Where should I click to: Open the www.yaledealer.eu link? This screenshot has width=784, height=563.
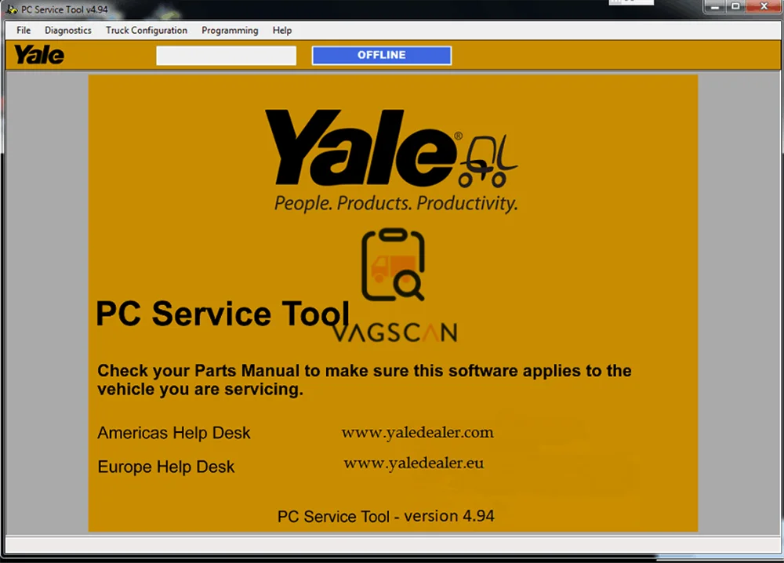tap(413, 463)
